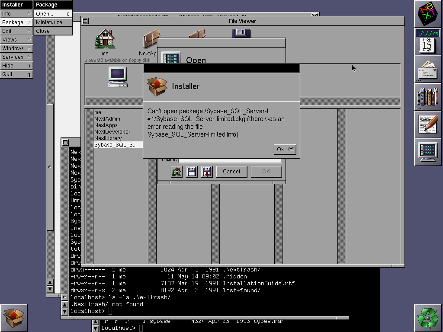The width and height of the screenshot is (443, 332).
Task: Open the Recycler icon in the dock
Action: click(428, 318)
